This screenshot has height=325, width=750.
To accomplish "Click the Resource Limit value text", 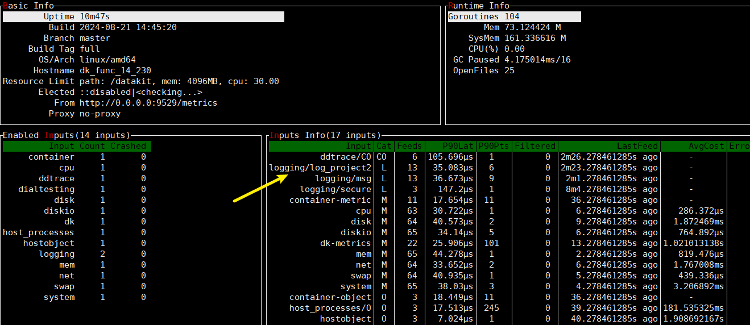I will pyautogui.click(x=179, y=81).
